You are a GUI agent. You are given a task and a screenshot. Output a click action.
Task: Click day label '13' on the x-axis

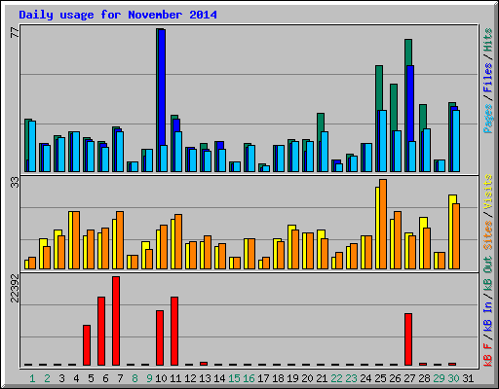coord(205,378)
